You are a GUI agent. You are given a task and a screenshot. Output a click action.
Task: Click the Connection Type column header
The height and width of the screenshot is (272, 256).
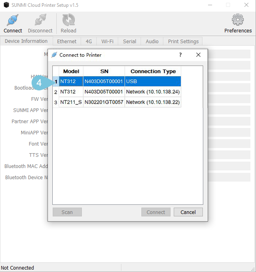pos(153,71)
